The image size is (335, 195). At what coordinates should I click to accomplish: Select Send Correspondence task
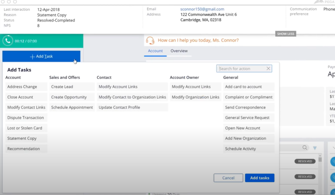pyautogui.click(x=249, y=107)
